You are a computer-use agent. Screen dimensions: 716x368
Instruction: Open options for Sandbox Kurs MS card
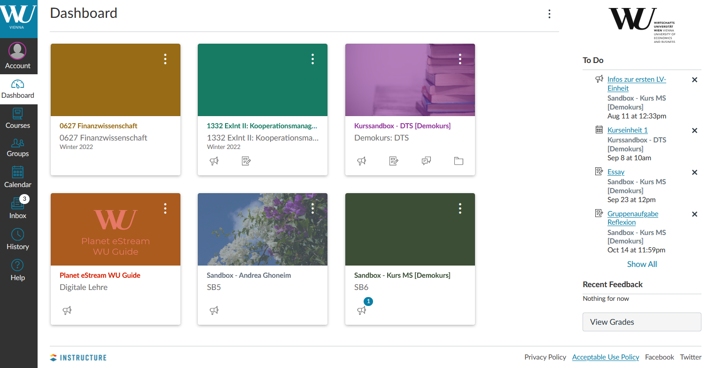460,208
